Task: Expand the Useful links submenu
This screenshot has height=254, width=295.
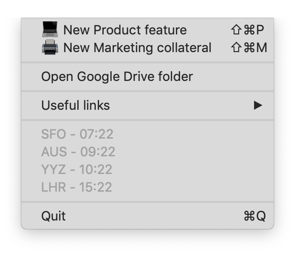Action: (x=75, y=105)
